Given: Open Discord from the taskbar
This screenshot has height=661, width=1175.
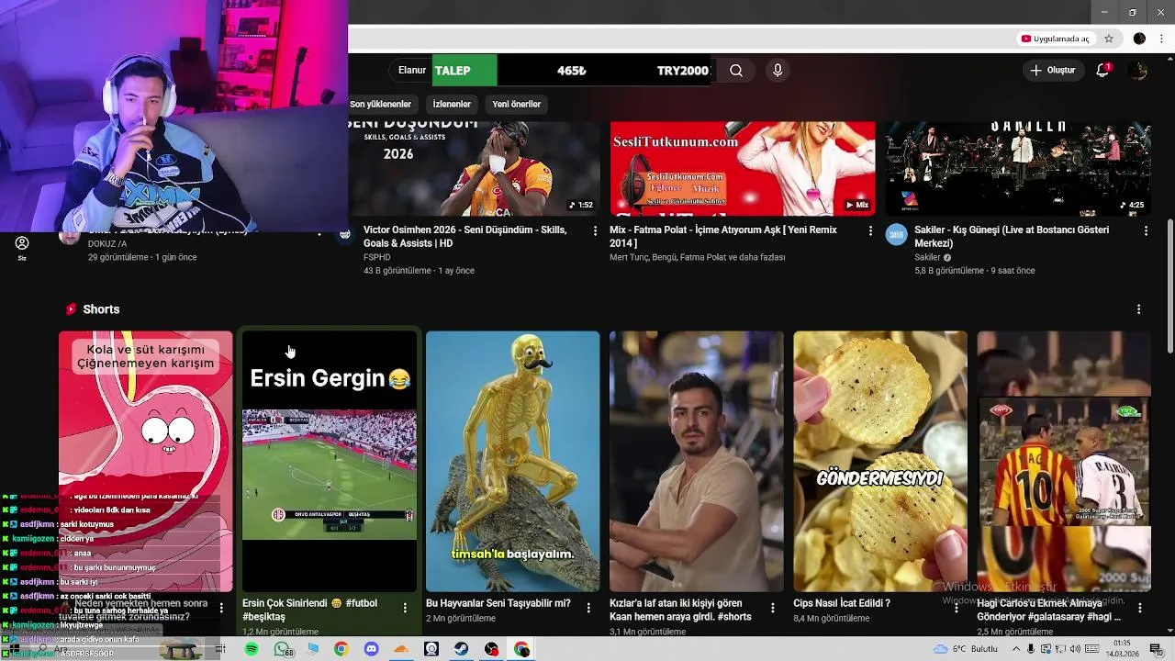Looking at the screenshot, I should pyautogui.click(x=371, y=649).
